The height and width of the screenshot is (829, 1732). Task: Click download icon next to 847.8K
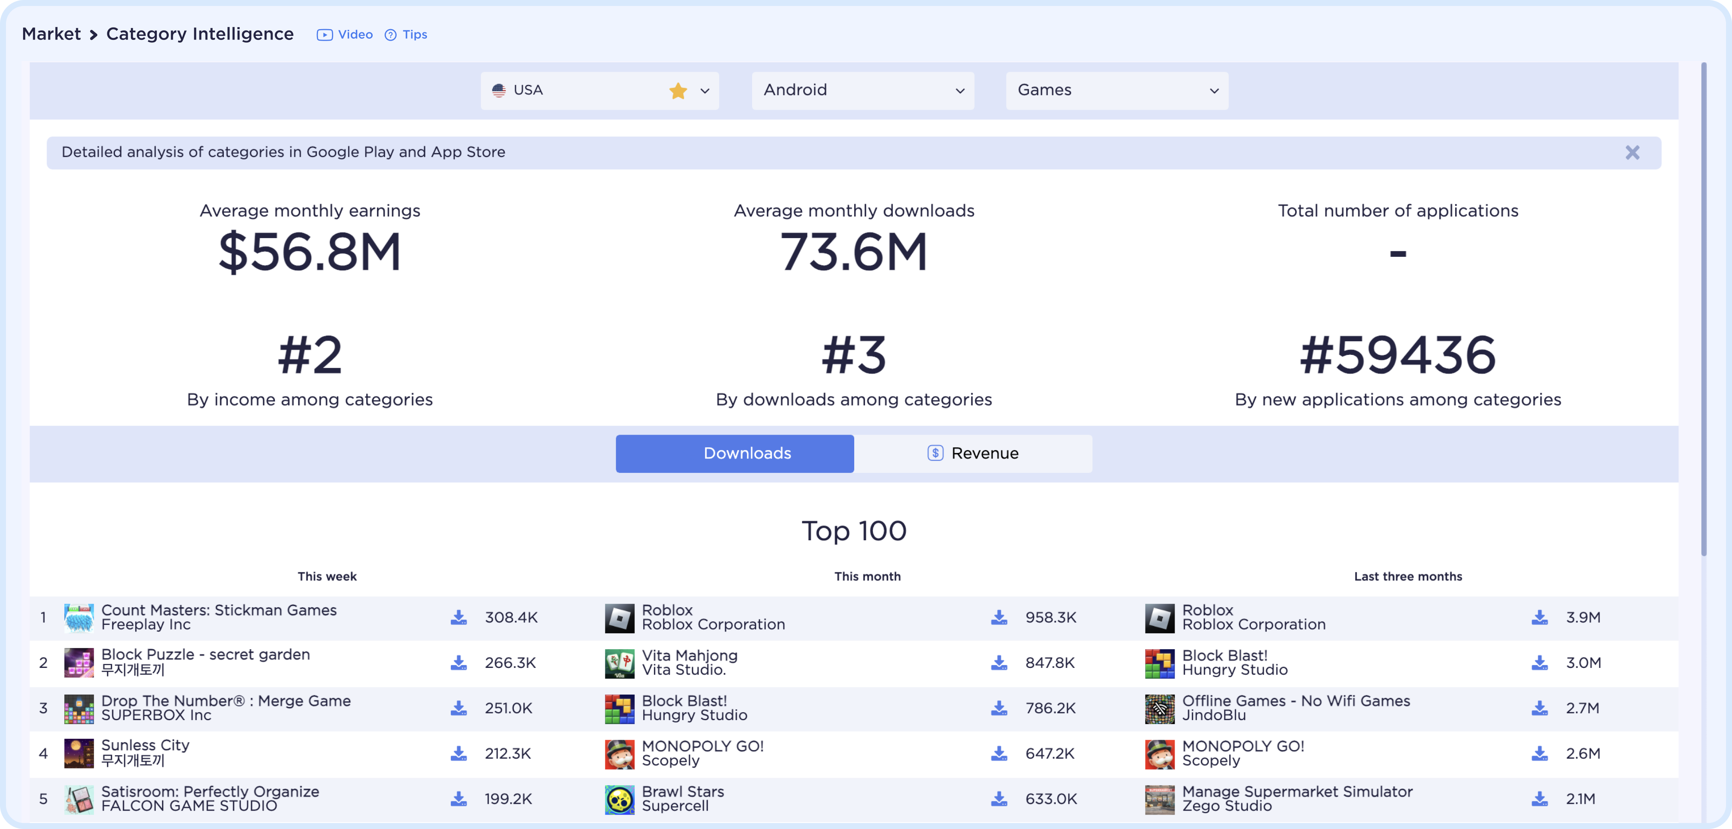tap(999, 662)
